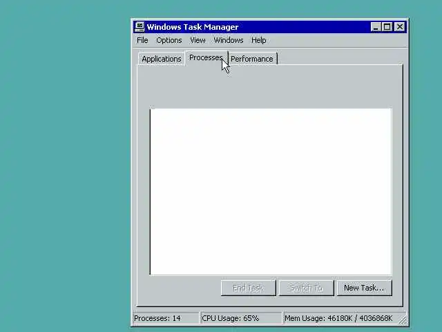Switch to the Applications tab
Screen dimensions: 442x332
pos(161,59)
